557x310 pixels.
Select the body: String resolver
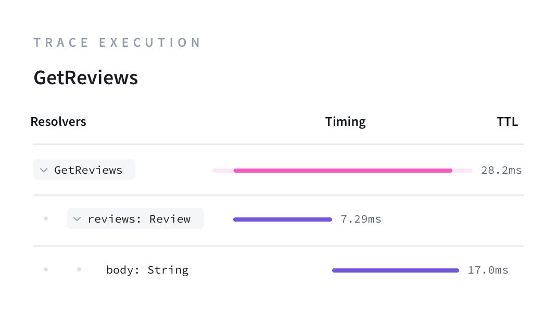(147, 270)
